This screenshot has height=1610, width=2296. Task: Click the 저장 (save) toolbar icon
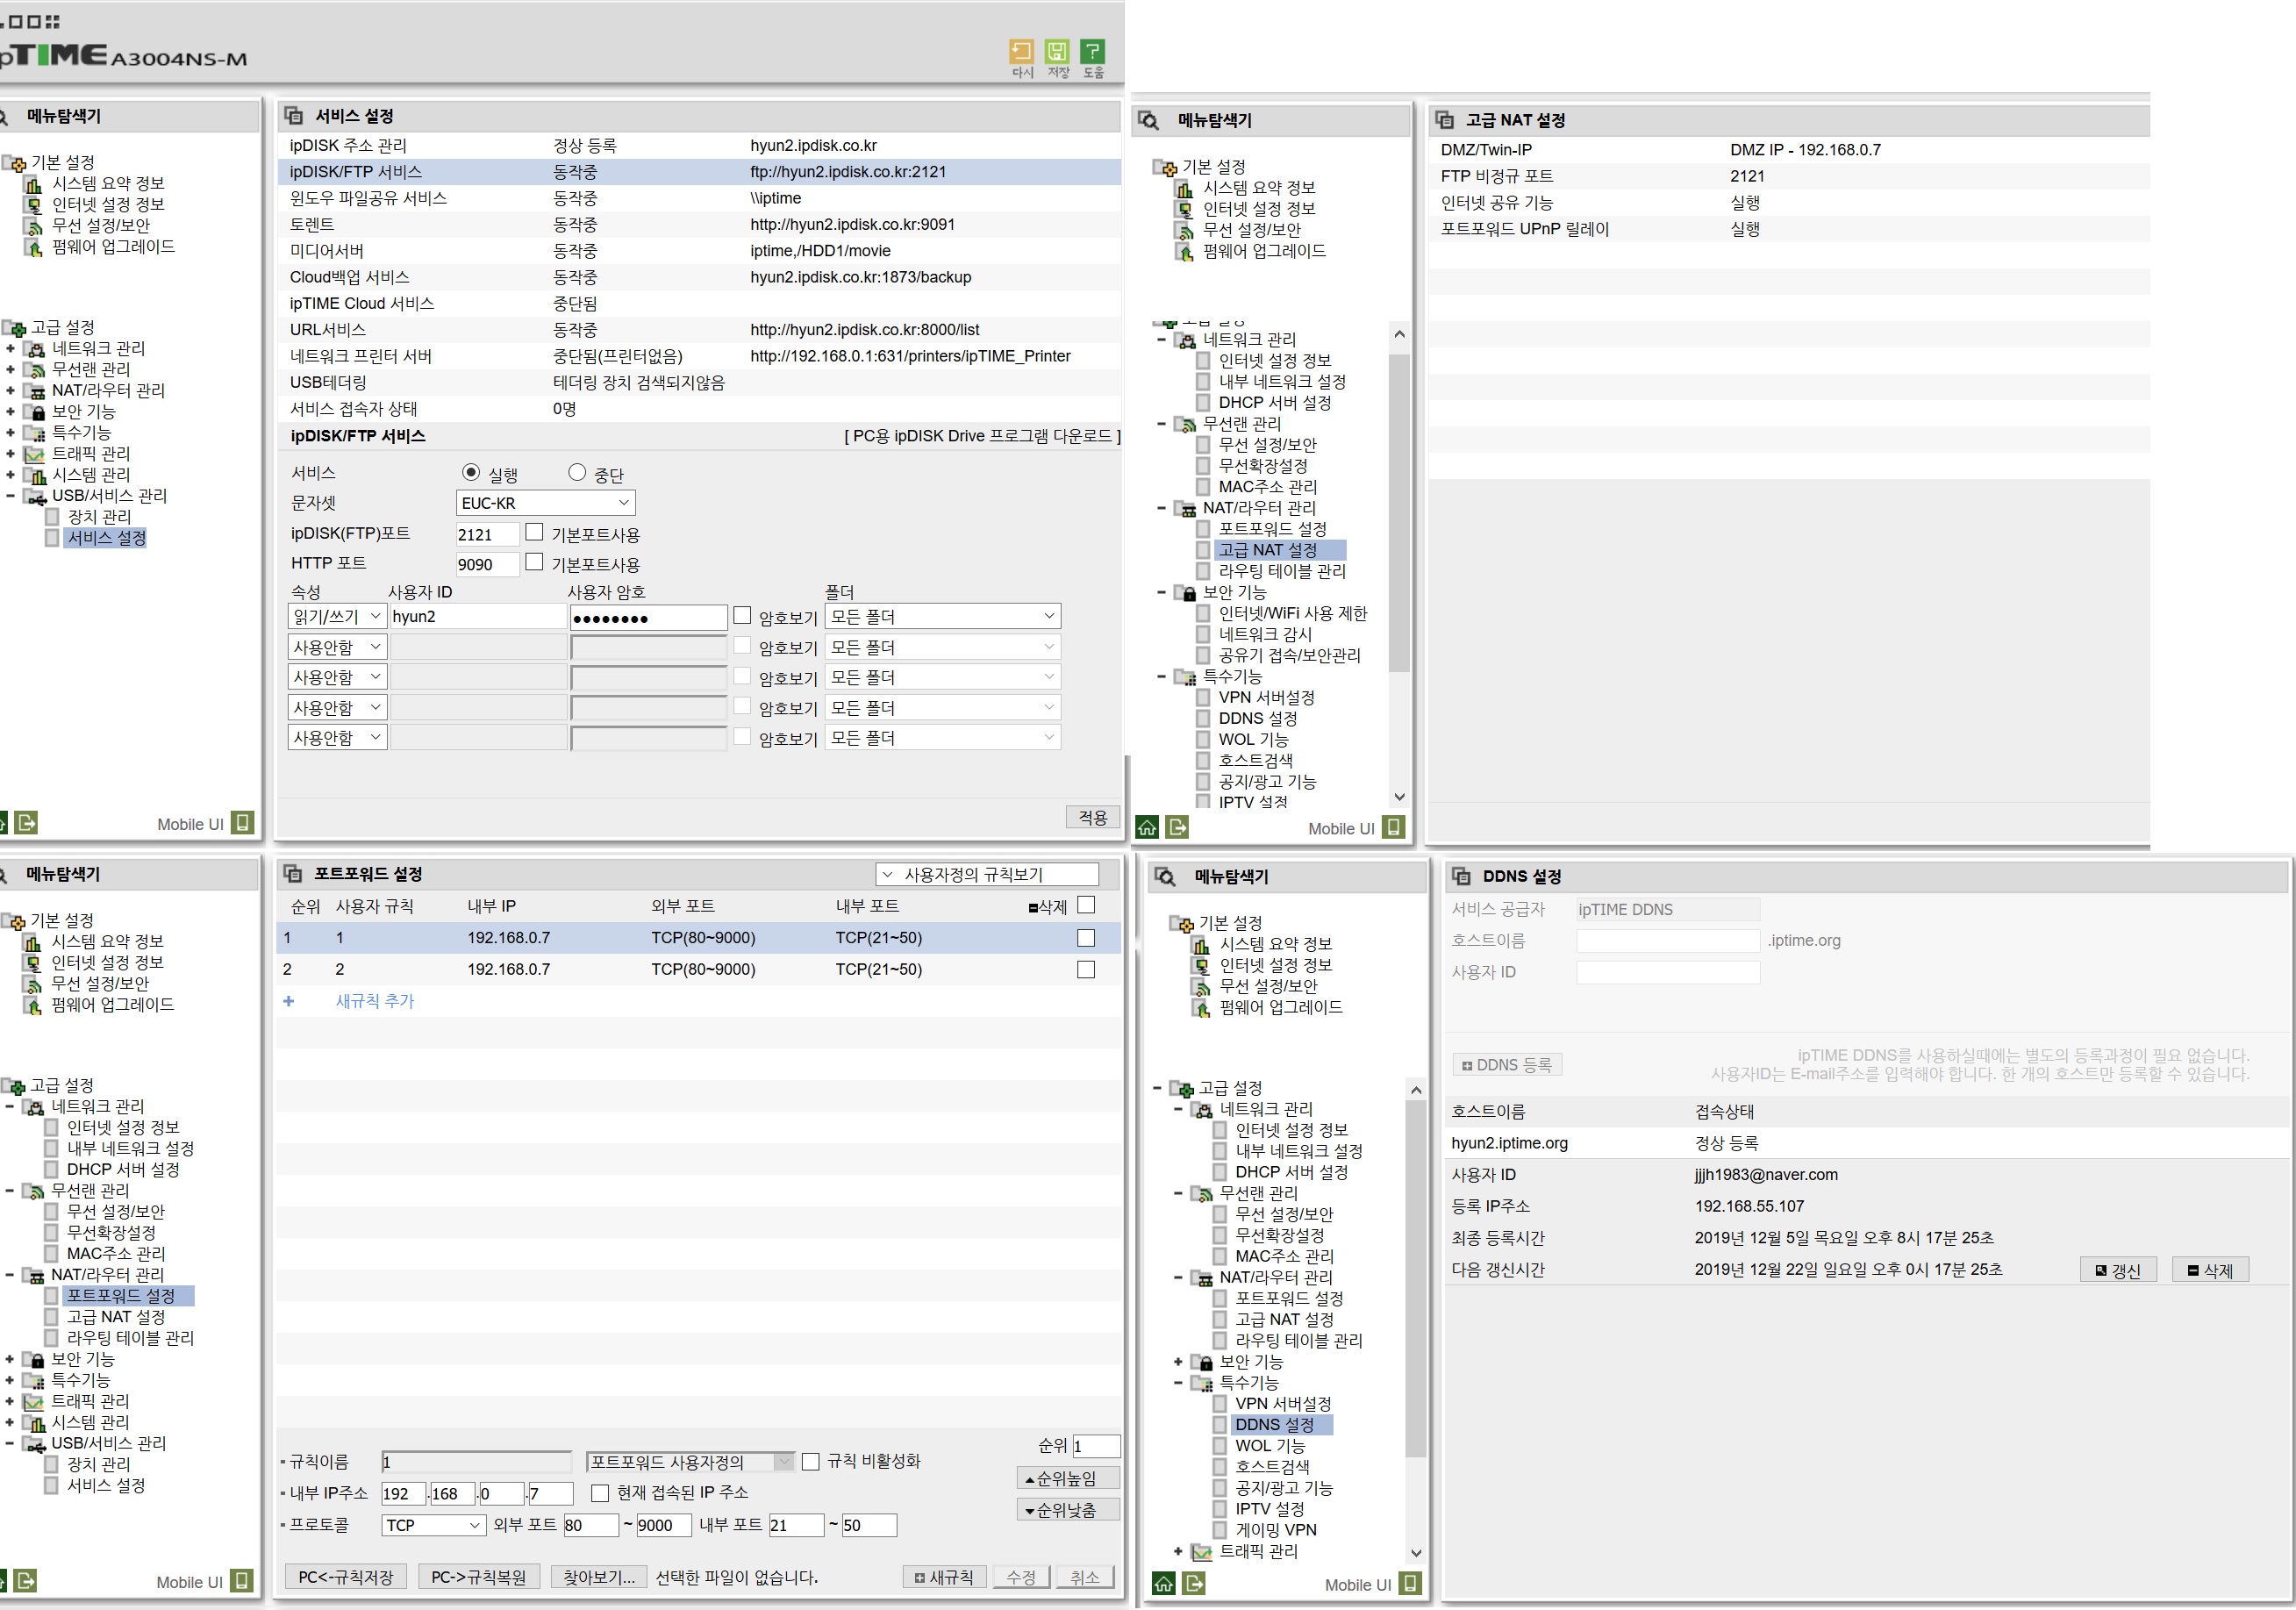click(x=1057, y=51)
